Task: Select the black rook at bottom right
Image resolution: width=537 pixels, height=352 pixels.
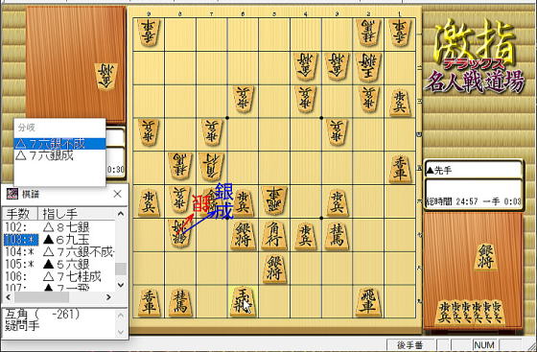Action: [368, 302]
